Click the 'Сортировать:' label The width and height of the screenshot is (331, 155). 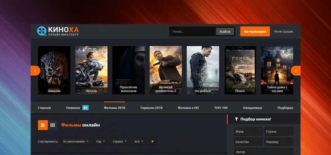[x=48, y=141]
